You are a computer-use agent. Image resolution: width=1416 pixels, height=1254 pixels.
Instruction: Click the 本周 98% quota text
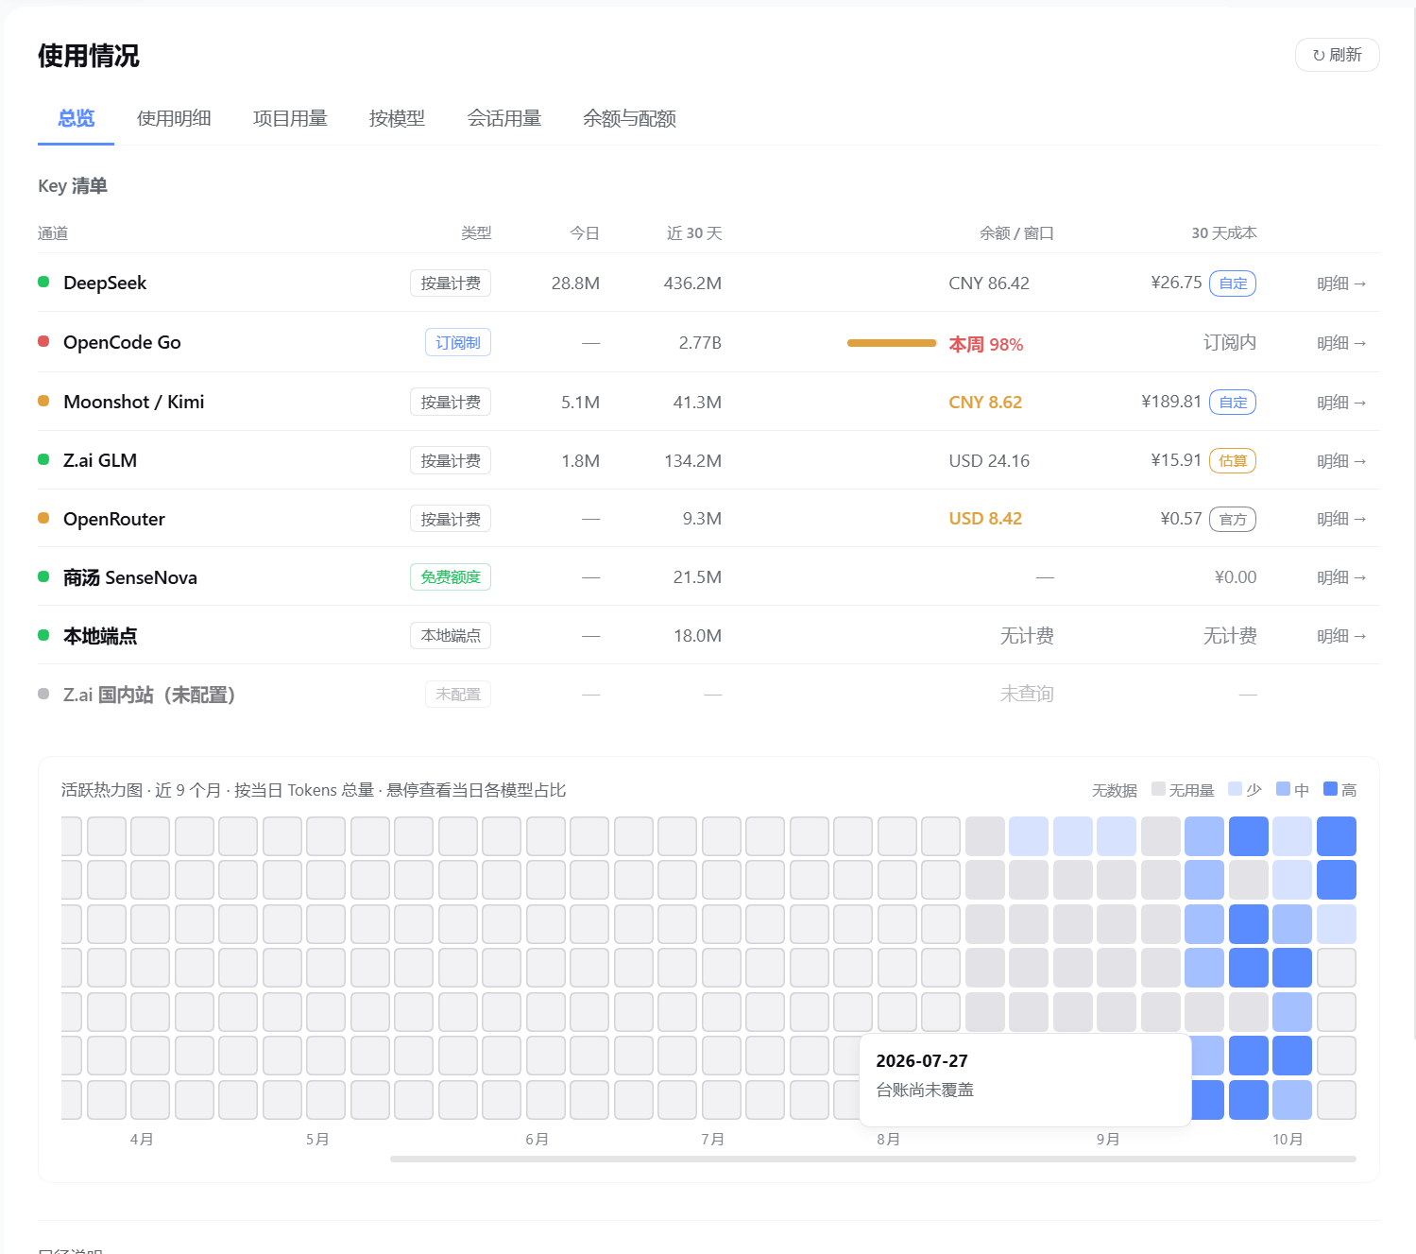(986, 345)
